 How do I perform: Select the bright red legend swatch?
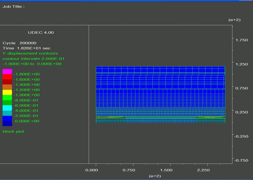click(x=7, y=77)
